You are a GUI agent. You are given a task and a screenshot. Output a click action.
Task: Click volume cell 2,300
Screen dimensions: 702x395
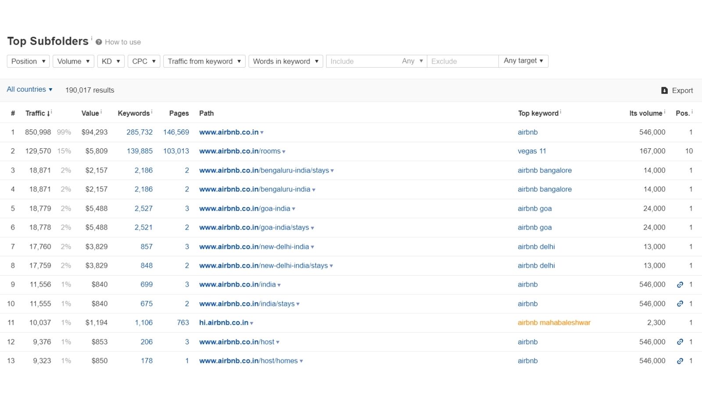656,323
